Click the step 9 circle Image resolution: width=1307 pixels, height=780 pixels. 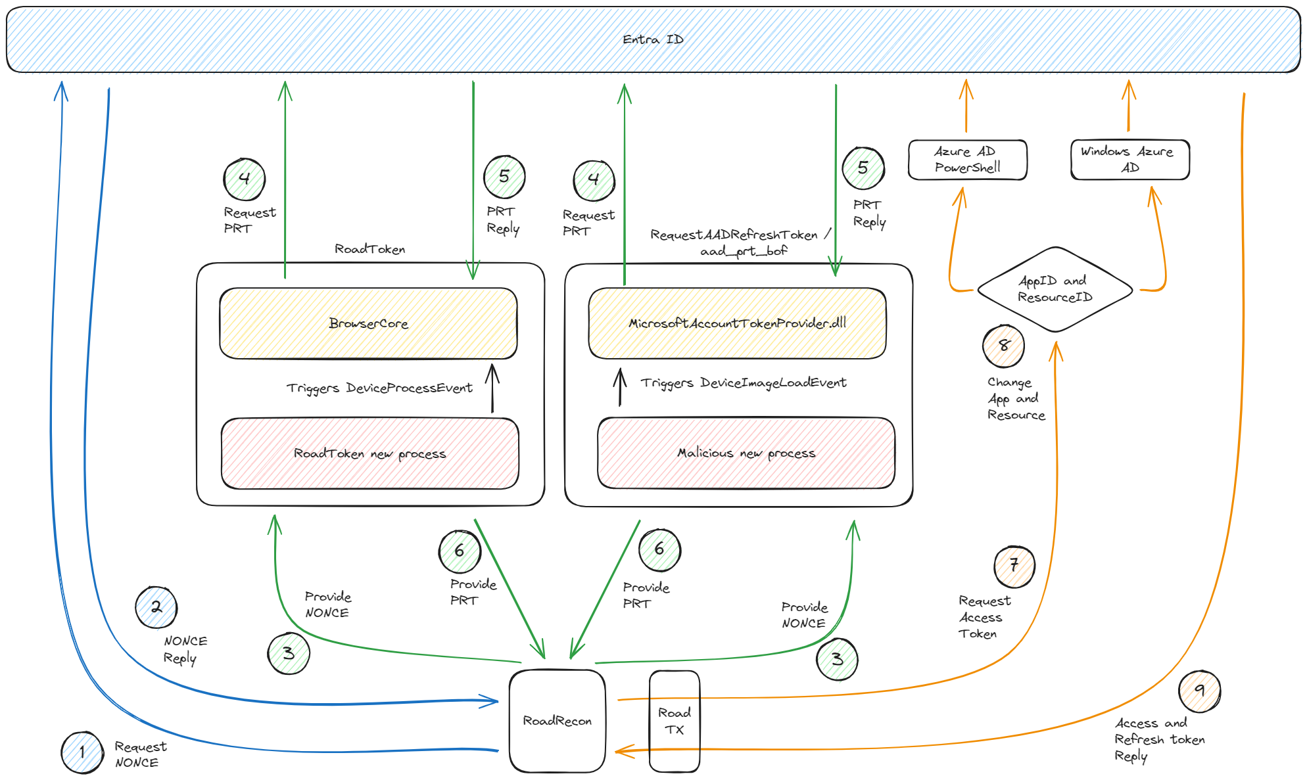point(1200,691)
